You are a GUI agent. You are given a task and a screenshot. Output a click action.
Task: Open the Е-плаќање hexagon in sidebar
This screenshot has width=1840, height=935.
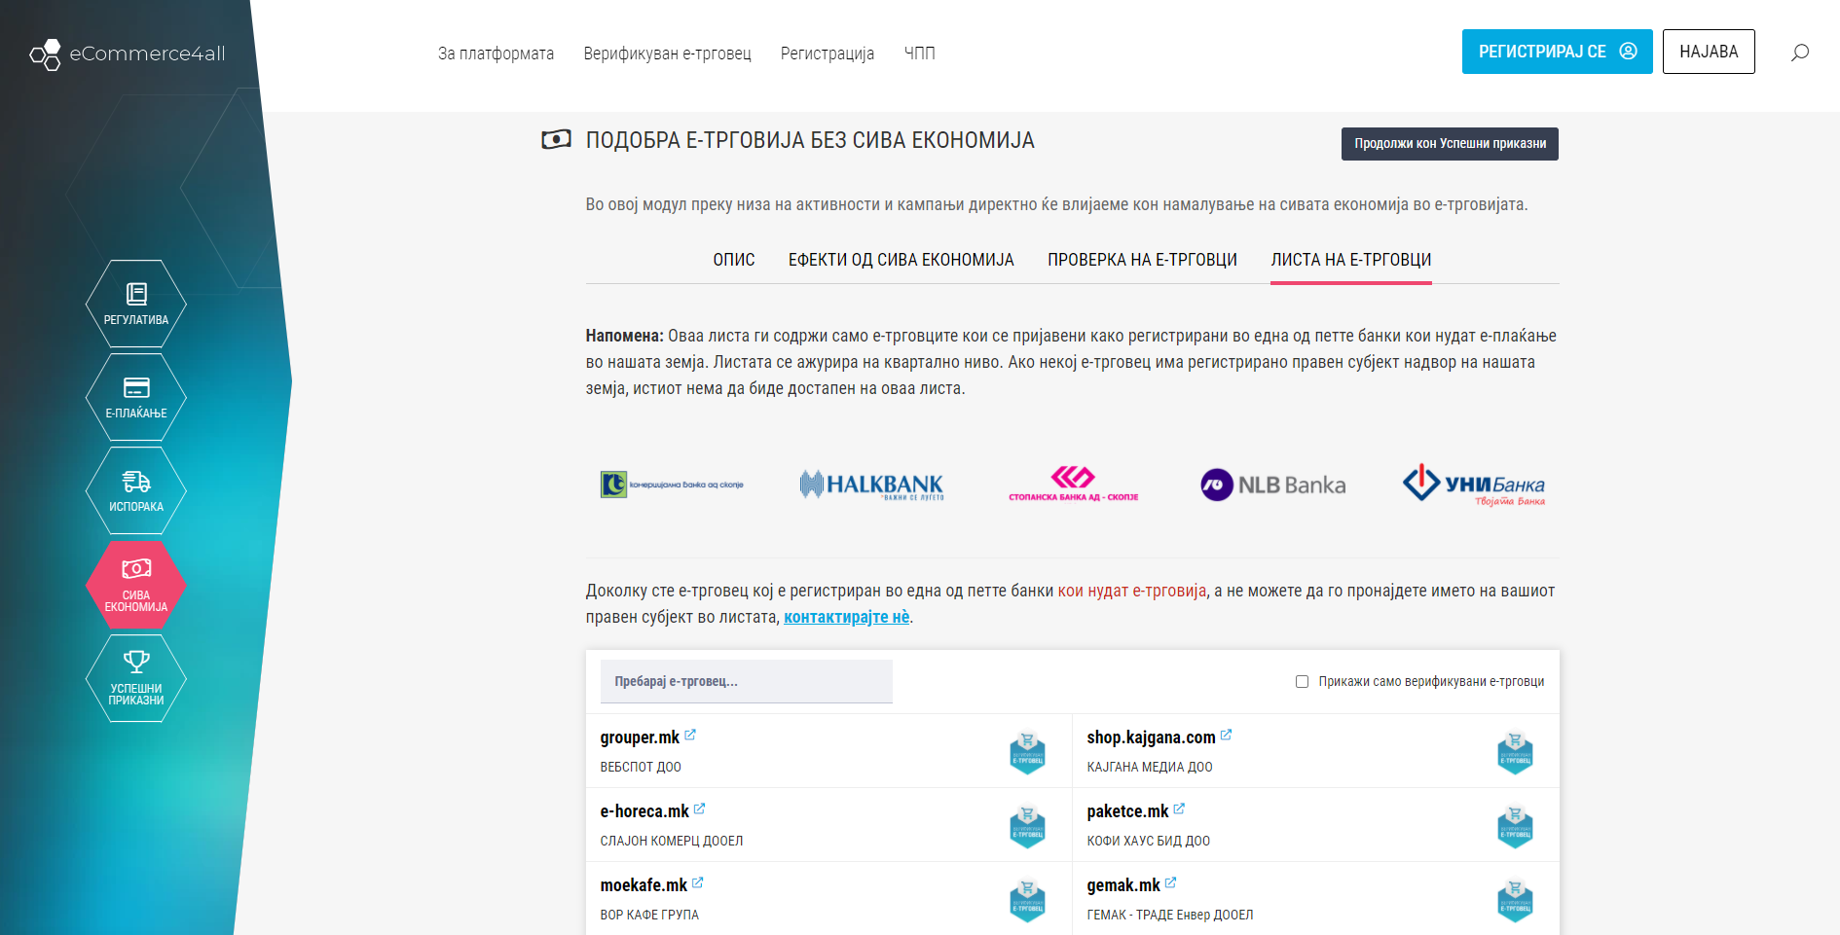point(136,397)
